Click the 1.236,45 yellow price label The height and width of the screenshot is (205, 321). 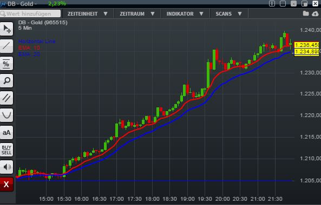click(306, 45)
